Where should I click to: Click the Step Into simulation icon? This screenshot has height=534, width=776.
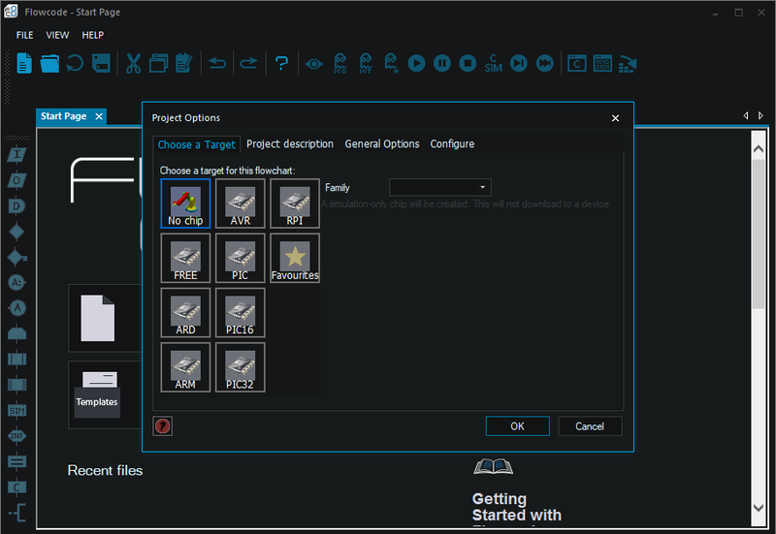click(x=519, y=63)
